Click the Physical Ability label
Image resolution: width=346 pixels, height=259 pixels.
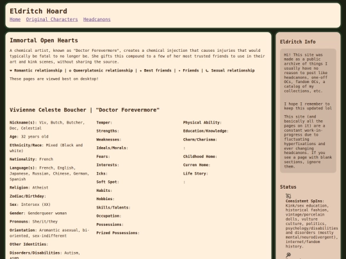[202, 122]
